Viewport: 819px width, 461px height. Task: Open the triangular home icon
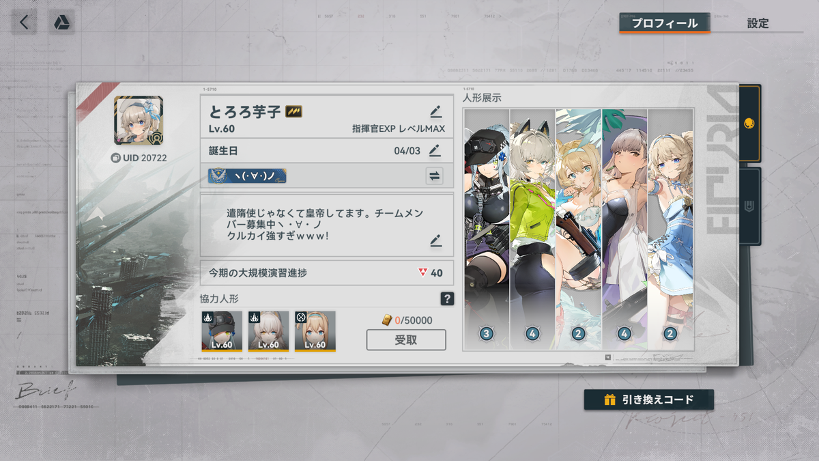point(61,22)
